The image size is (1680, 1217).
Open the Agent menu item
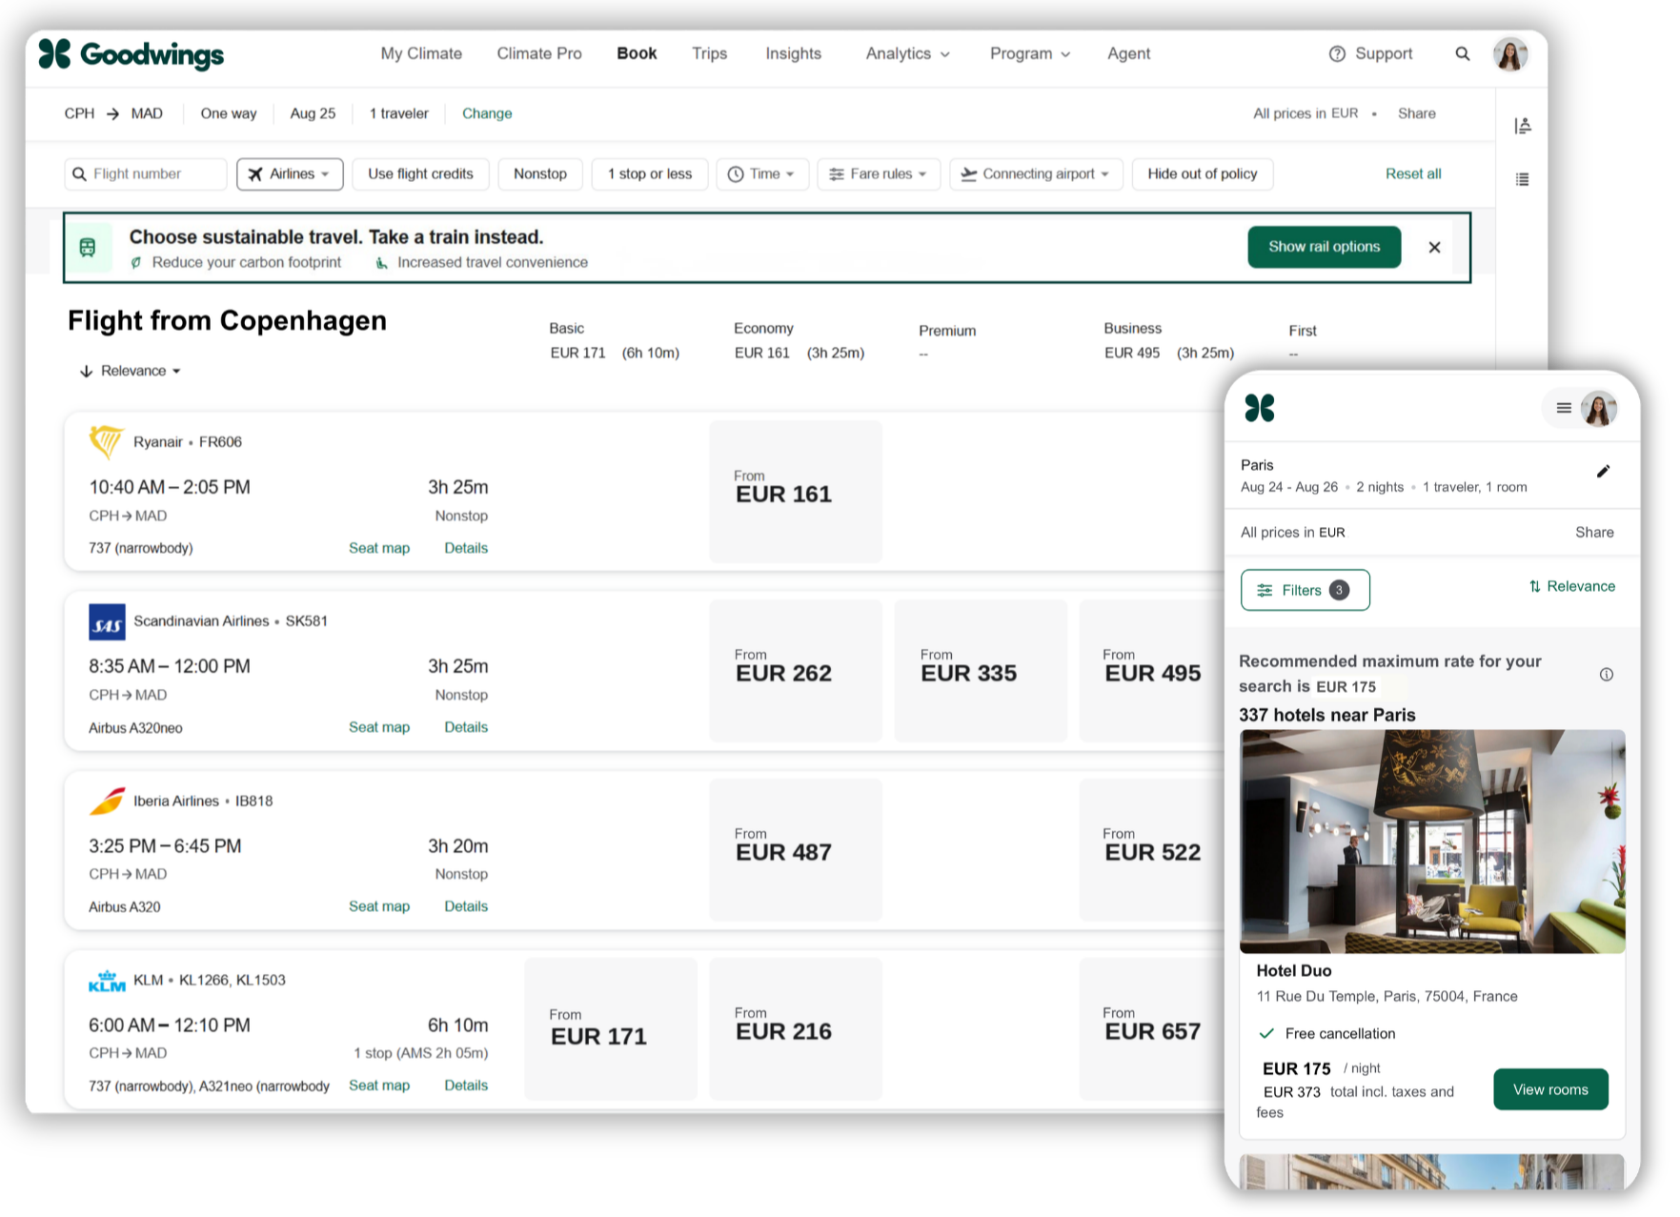click(1129, 54)
